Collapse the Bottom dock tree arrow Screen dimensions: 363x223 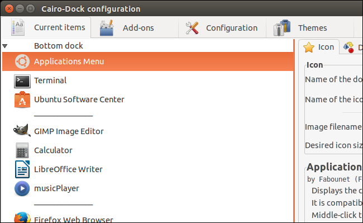pos(5,46)
